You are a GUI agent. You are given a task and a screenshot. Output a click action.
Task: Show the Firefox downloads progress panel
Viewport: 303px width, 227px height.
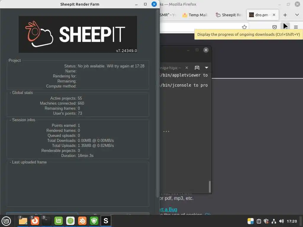[285, 26]
